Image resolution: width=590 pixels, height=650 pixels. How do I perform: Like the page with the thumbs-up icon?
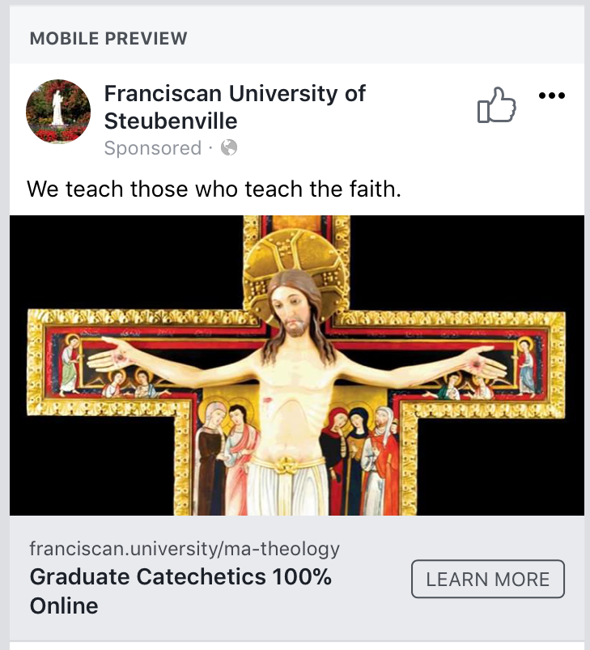[496, 106]
